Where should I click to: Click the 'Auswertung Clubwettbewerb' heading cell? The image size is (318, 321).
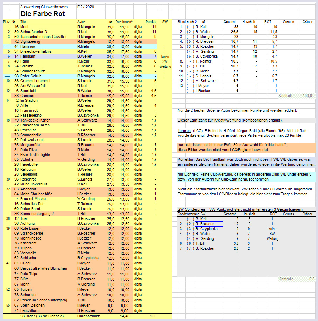44,7
